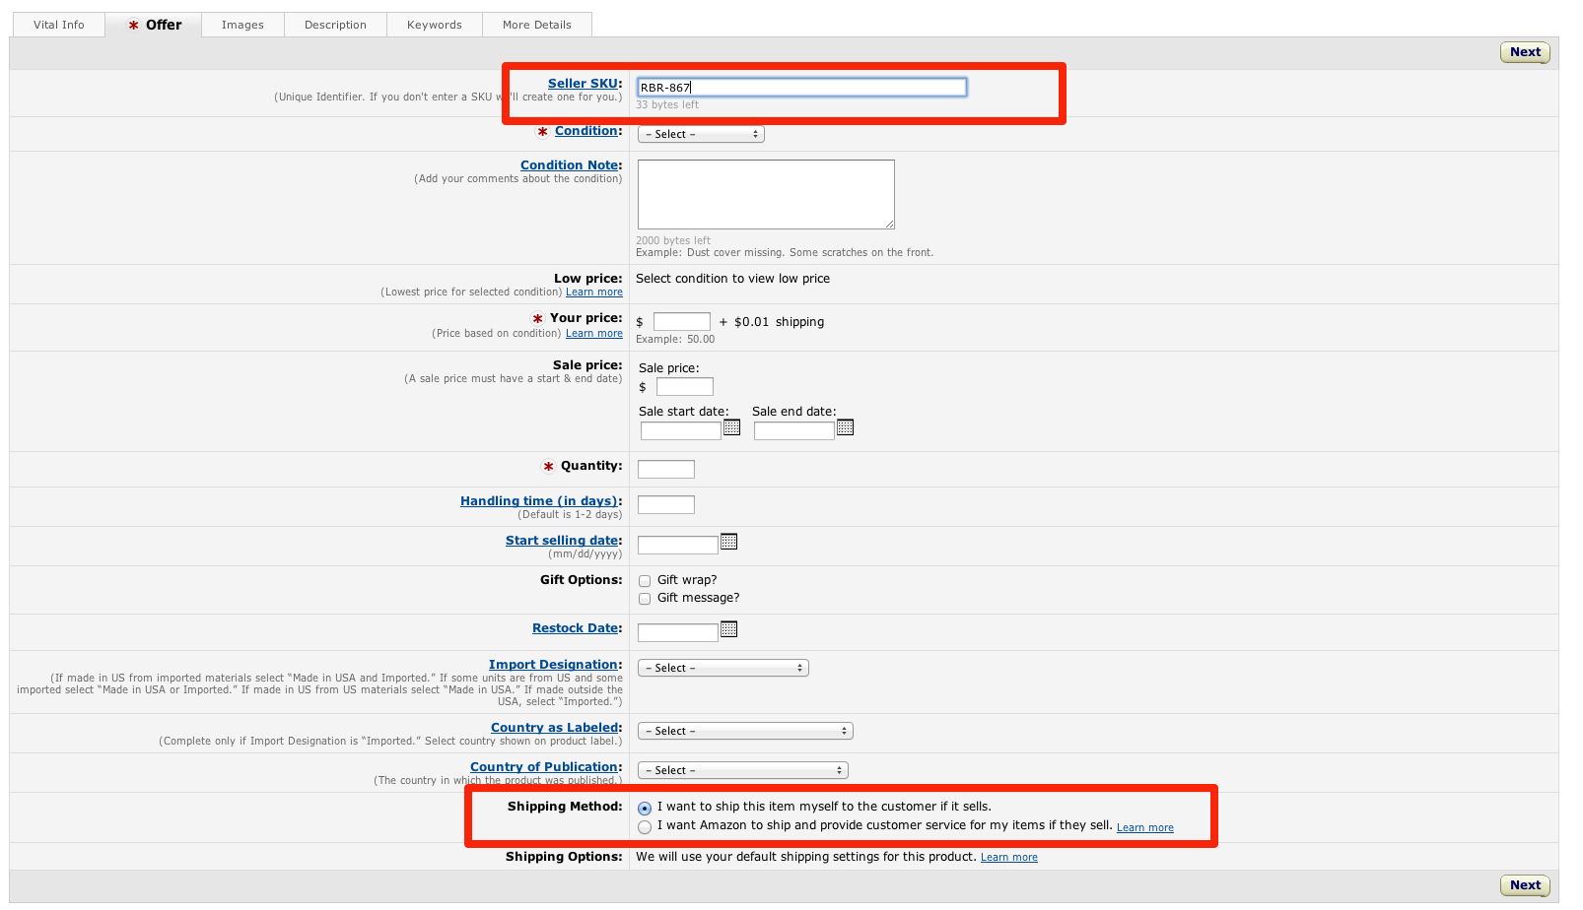Viewport: 1583px width, 910px height.
Task: Click the Your price input field
Action: (x=682, y=322)
